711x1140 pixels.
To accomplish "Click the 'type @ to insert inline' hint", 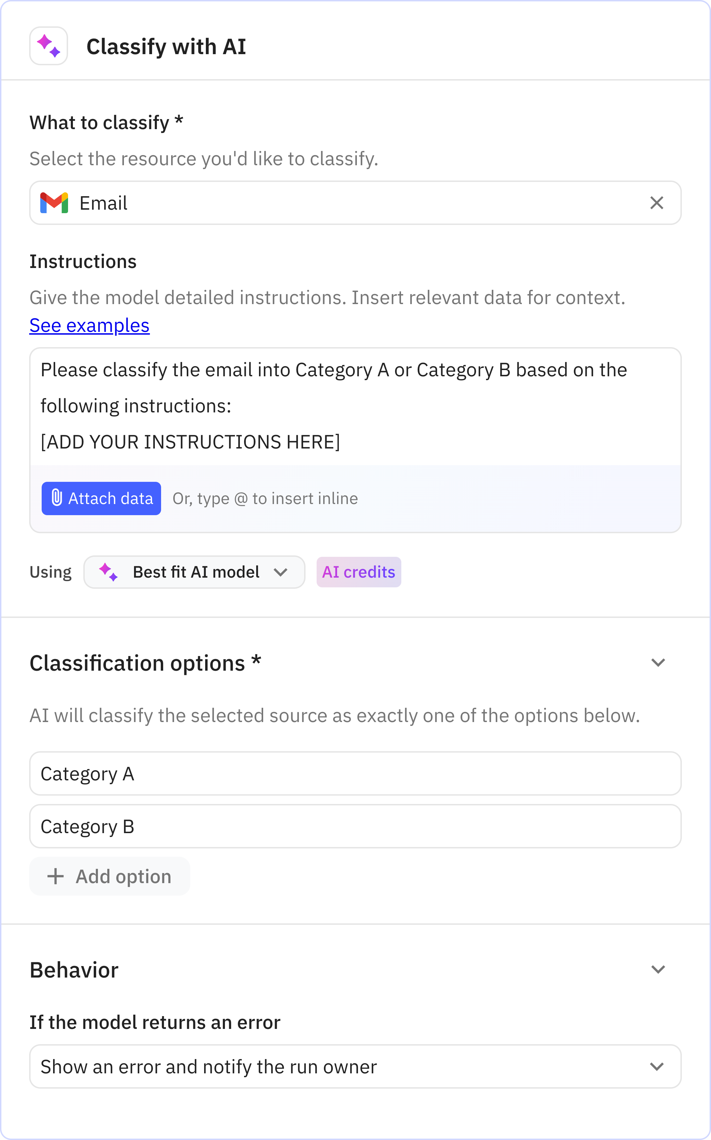I will pos(265,498).
